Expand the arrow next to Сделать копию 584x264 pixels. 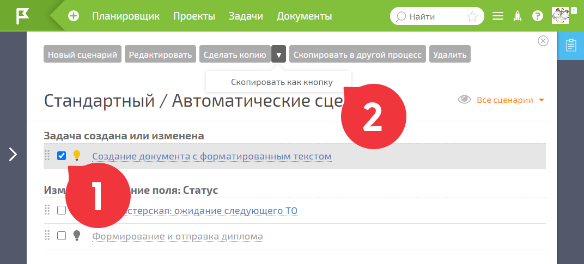pyautogui.click(x=278, y=56)
